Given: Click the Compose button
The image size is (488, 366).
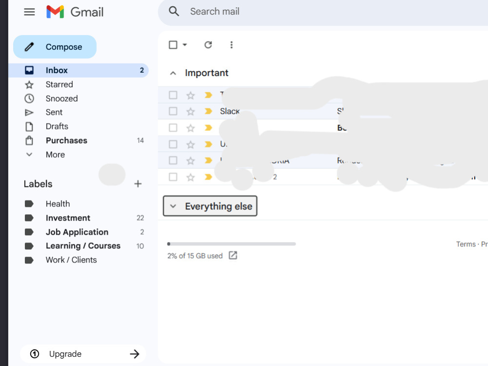Looking at the screenshot, I should [55, 47].
